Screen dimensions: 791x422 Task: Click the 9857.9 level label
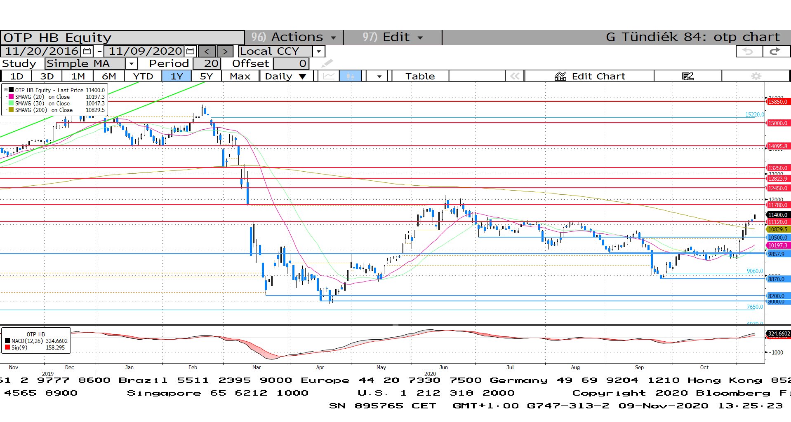pos(778,254)
